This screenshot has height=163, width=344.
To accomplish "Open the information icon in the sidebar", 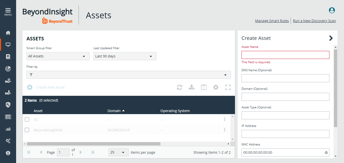I will (x=8, y=153).
